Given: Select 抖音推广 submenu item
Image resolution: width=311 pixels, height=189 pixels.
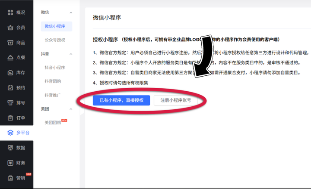Looking at the screenshot, I should 53,95.
